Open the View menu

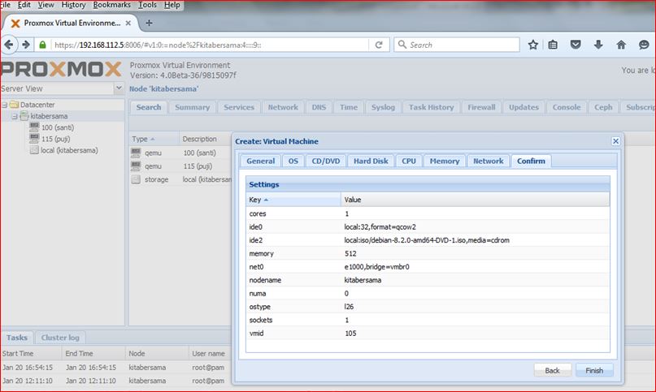46,5
